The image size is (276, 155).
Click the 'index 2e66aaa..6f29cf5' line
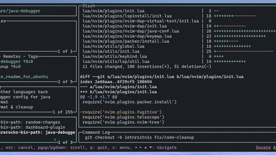pos(116,82)
